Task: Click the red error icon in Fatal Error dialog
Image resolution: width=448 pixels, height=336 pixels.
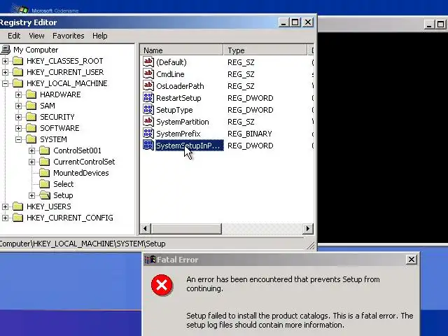Action: pyautogui.click(x=162, y=285)
